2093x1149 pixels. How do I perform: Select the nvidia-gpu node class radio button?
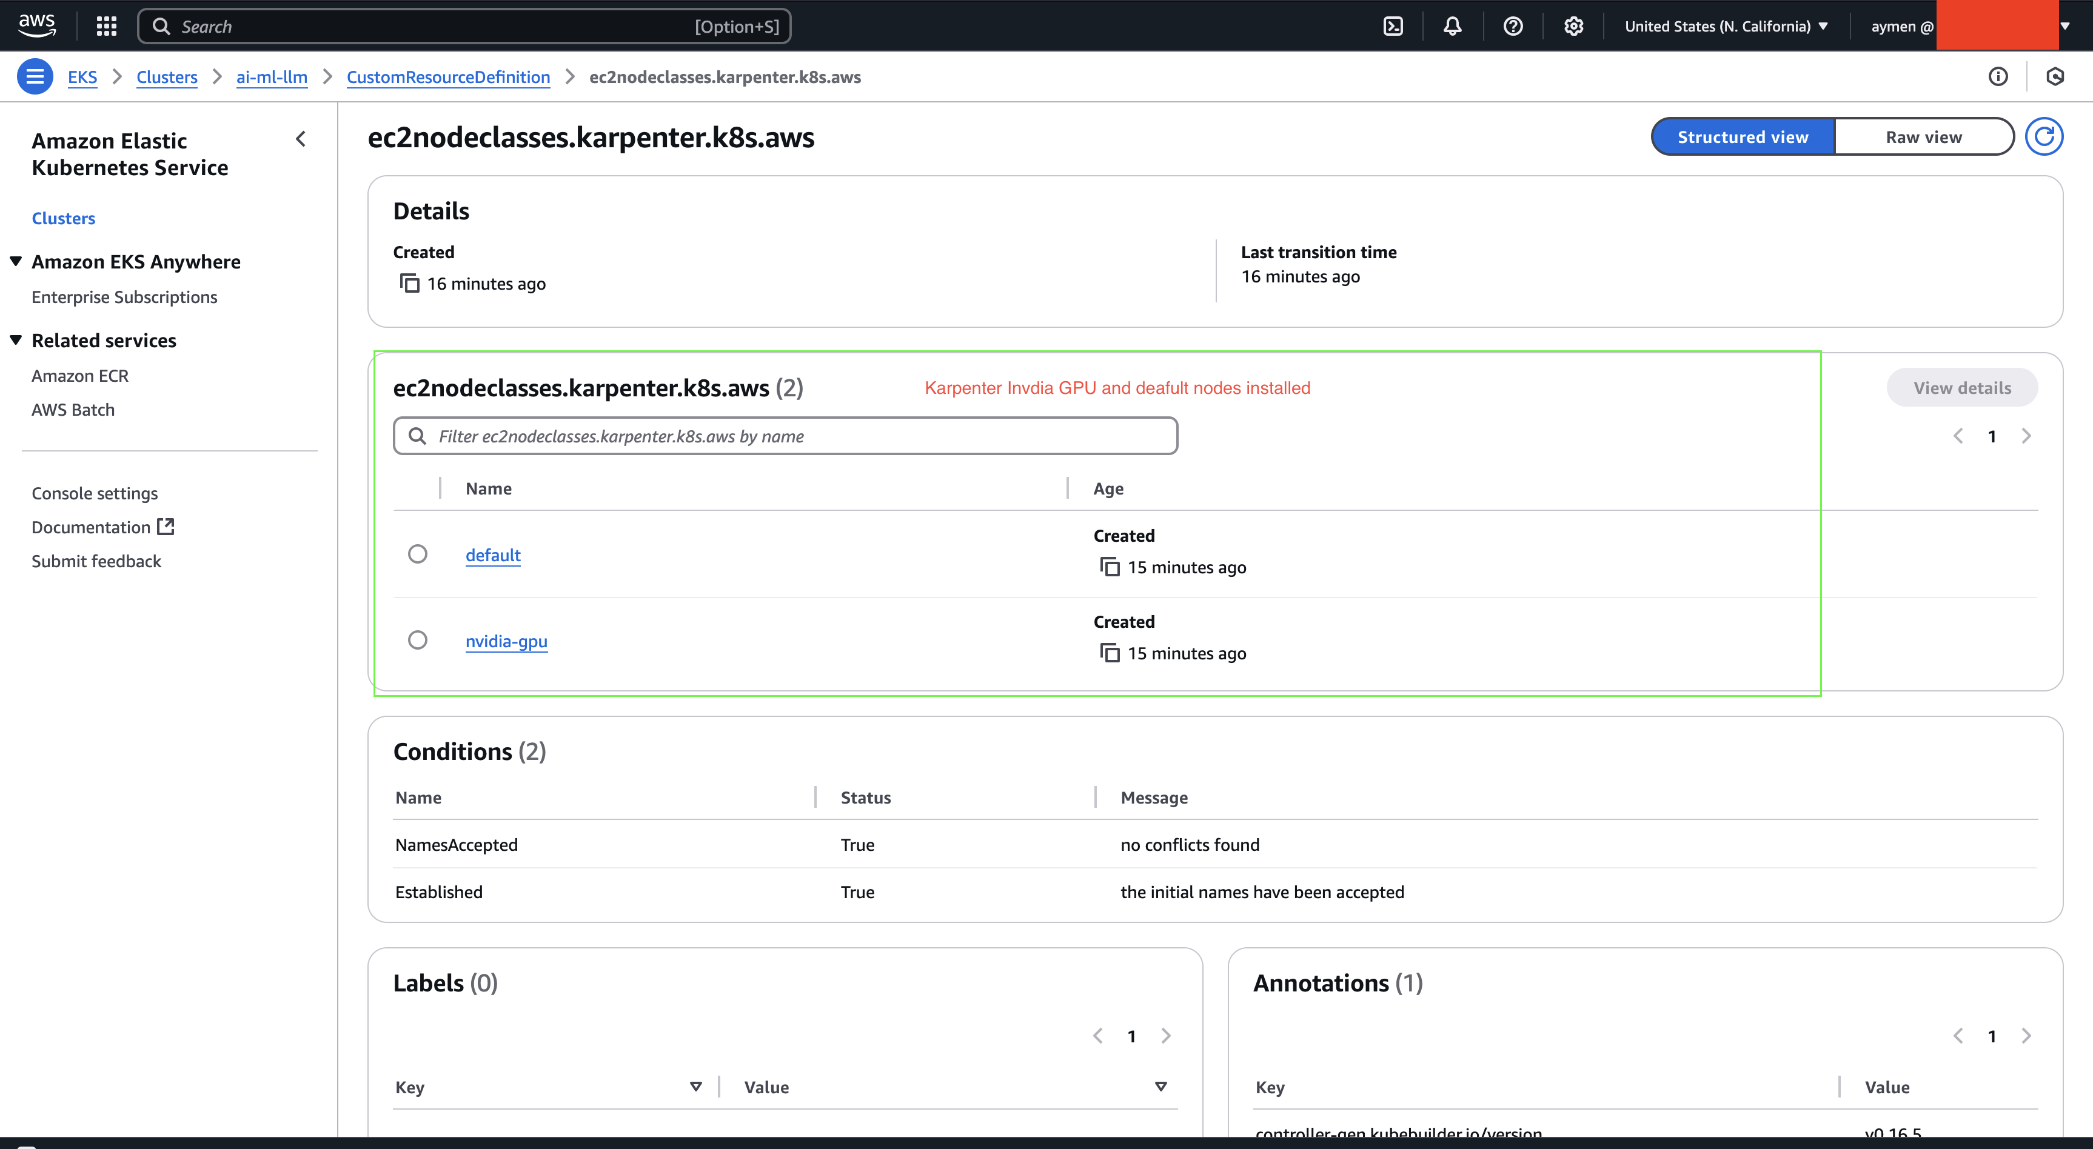[418, 640]
